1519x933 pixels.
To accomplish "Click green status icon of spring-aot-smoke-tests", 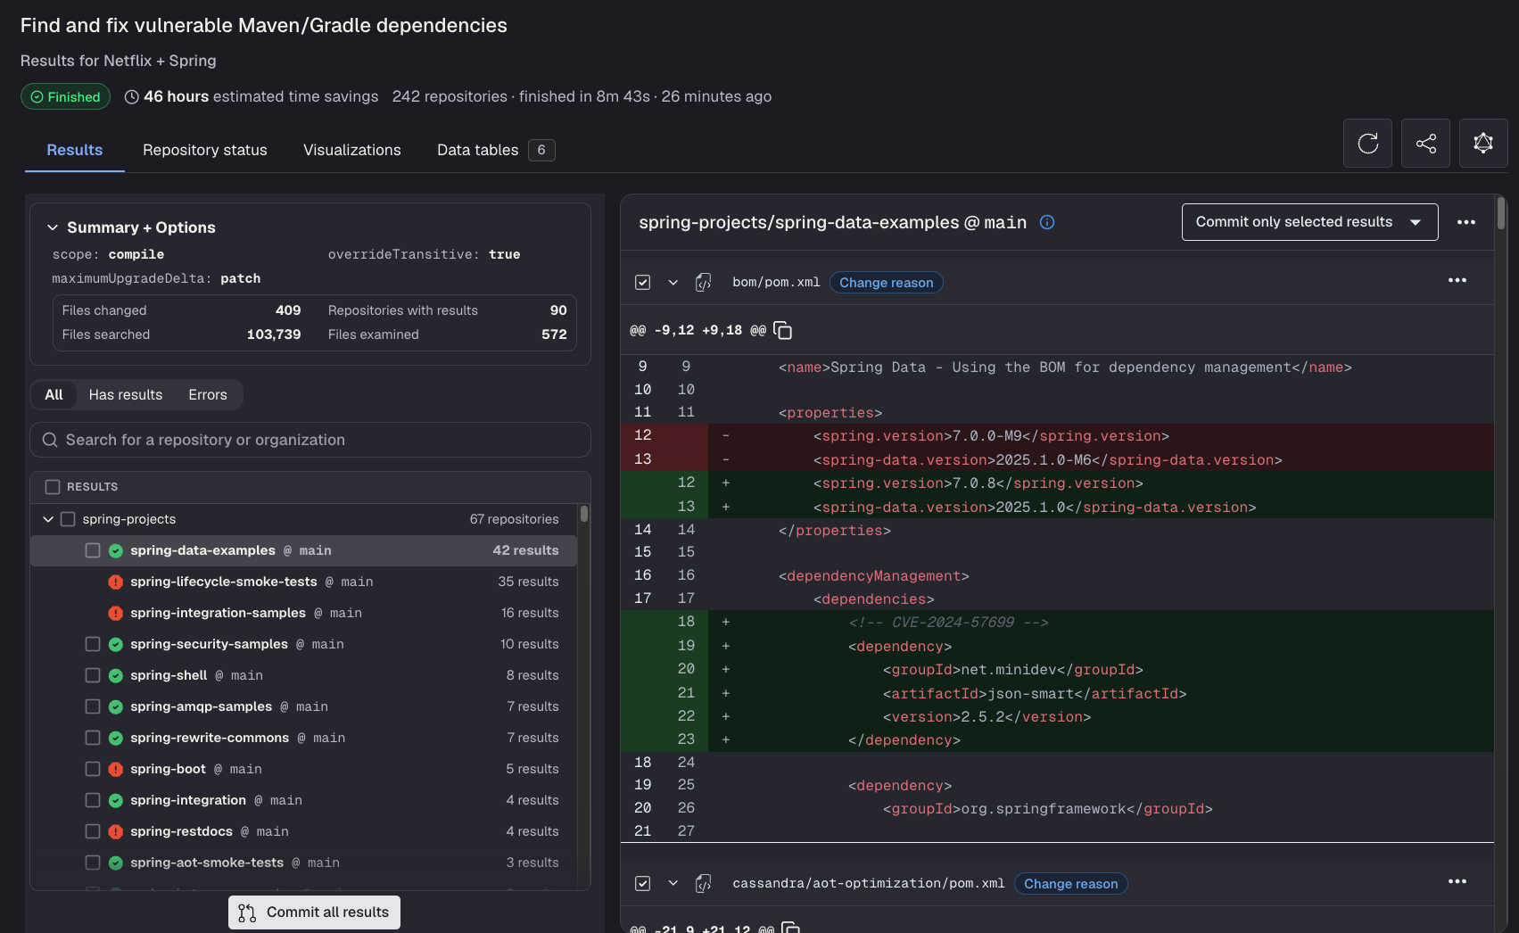I will (x=116, y=863).
